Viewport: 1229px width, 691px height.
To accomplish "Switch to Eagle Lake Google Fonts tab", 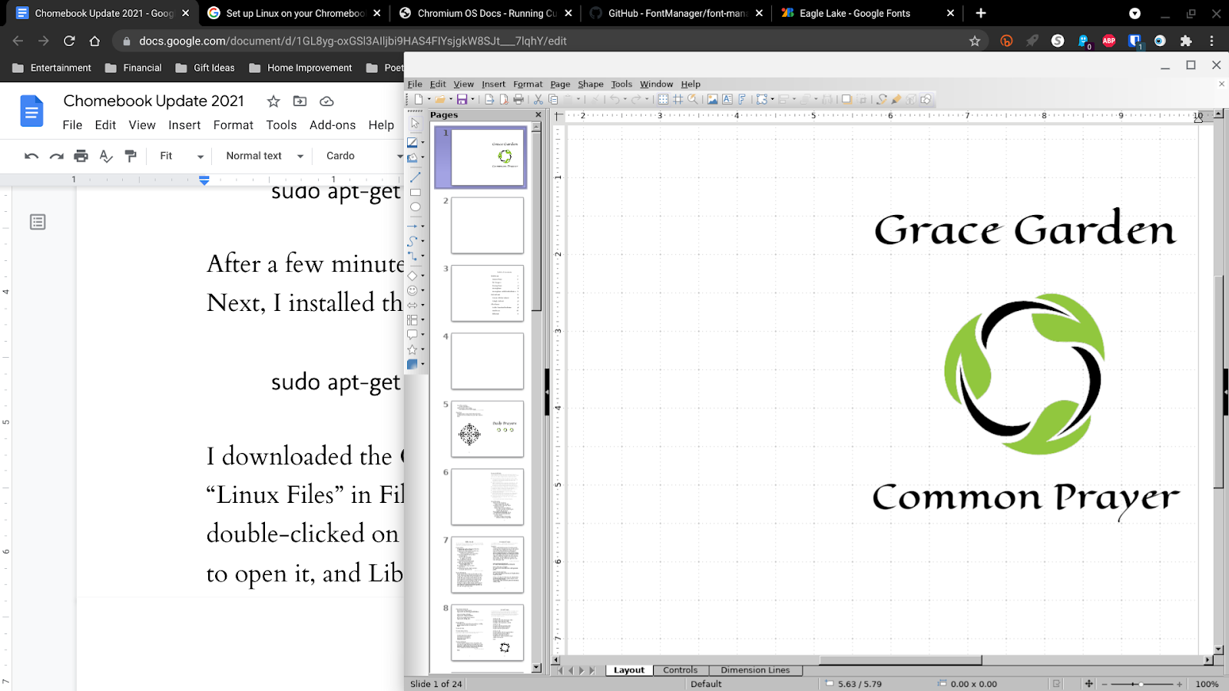I will [867, 13].
